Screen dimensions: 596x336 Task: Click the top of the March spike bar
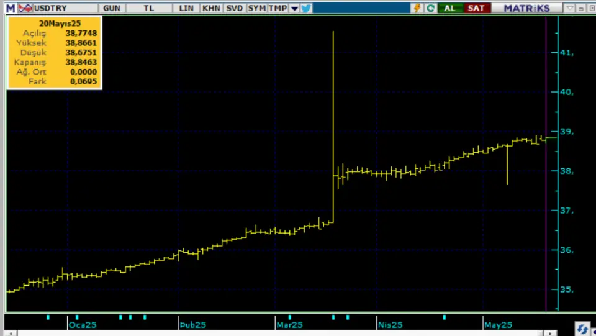[333, 32]
